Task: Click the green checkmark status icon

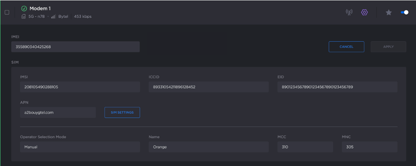Action: point(24,8)
